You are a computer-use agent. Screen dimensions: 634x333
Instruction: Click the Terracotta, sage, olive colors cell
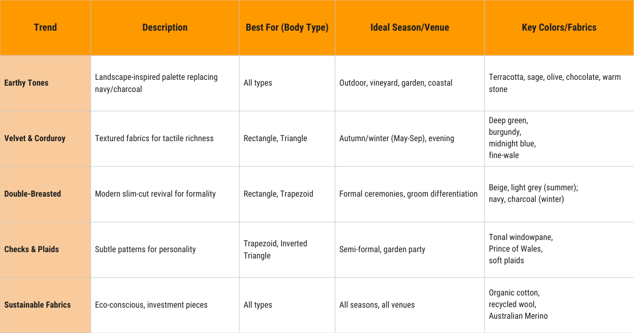tap(555, 83)
